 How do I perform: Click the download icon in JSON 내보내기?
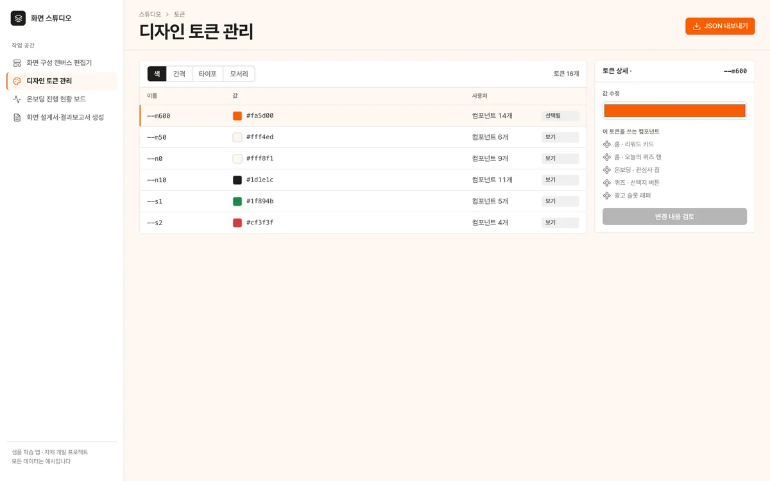(697, 26)
